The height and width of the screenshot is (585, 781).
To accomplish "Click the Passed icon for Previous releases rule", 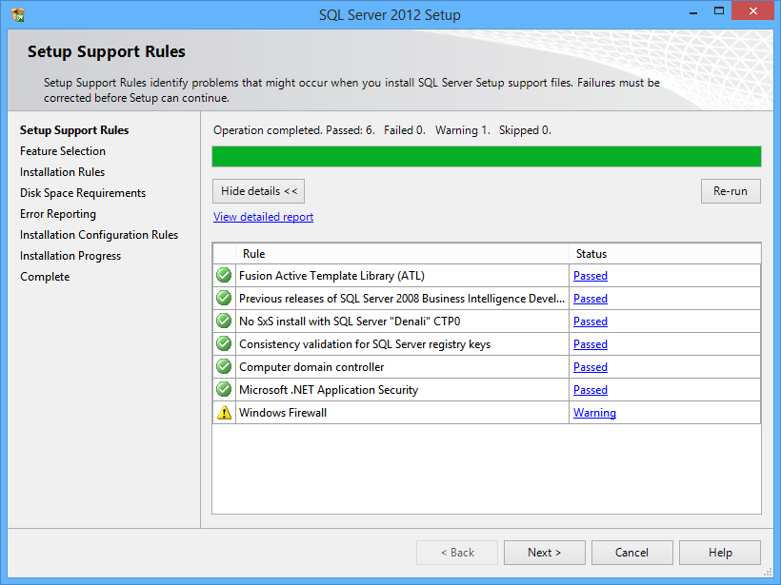I will tap(223, 298).
